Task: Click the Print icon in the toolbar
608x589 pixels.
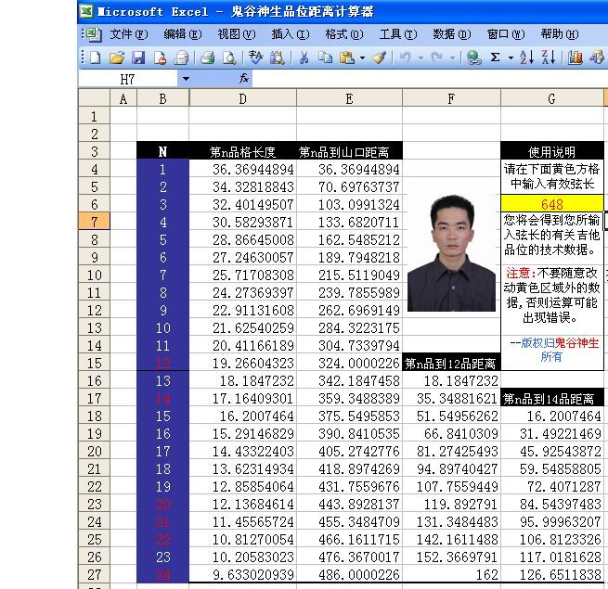Action: point(208,58)
